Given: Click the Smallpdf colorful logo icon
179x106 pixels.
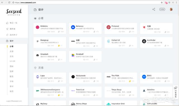Looking at the screenshot, I should point(73,55).
